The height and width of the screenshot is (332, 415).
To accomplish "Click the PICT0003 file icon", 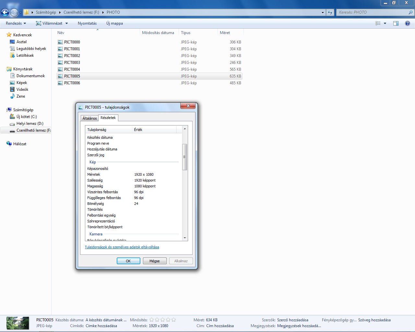I will click(x=60, y=63).
